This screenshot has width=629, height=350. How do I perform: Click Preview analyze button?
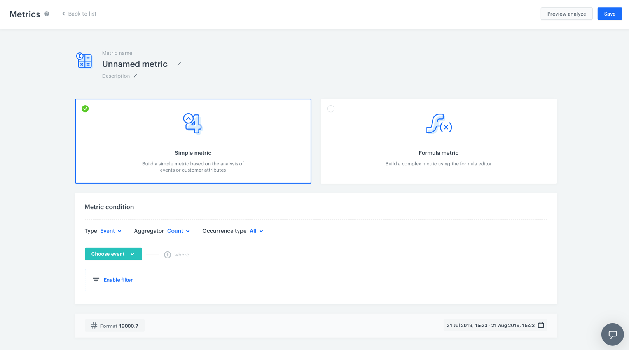[x=566, y=14]
